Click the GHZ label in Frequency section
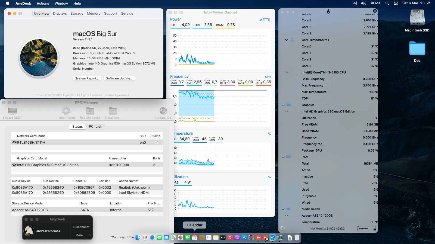 point(268,77)
